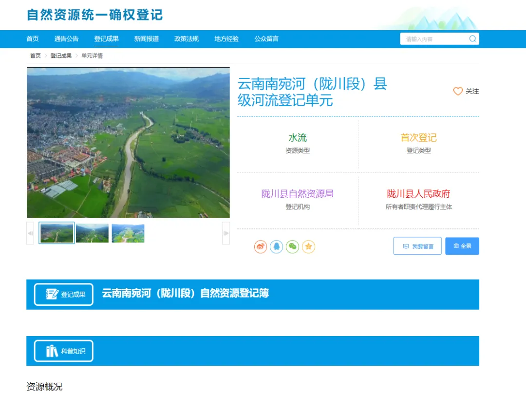The height and width of the screenshot is (412, 526).
Task: Click the site title 自然资源统一确权登记
Action: (94, 15)
